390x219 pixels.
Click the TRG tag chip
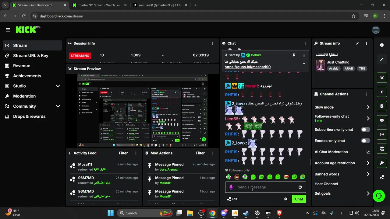[362, 69]
